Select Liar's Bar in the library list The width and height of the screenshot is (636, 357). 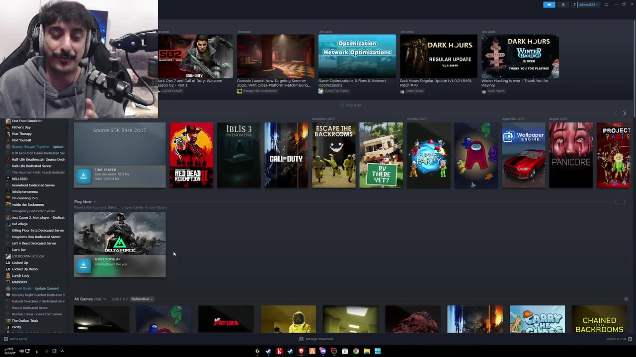[19, 250]
